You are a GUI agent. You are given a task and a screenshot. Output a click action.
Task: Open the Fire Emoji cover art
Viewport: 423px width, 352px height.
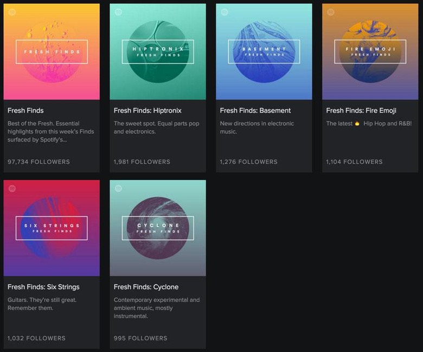click(370, 52)
